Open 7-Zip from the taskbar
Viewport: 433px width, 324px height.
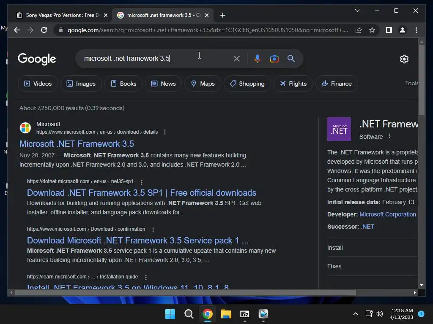245,314
